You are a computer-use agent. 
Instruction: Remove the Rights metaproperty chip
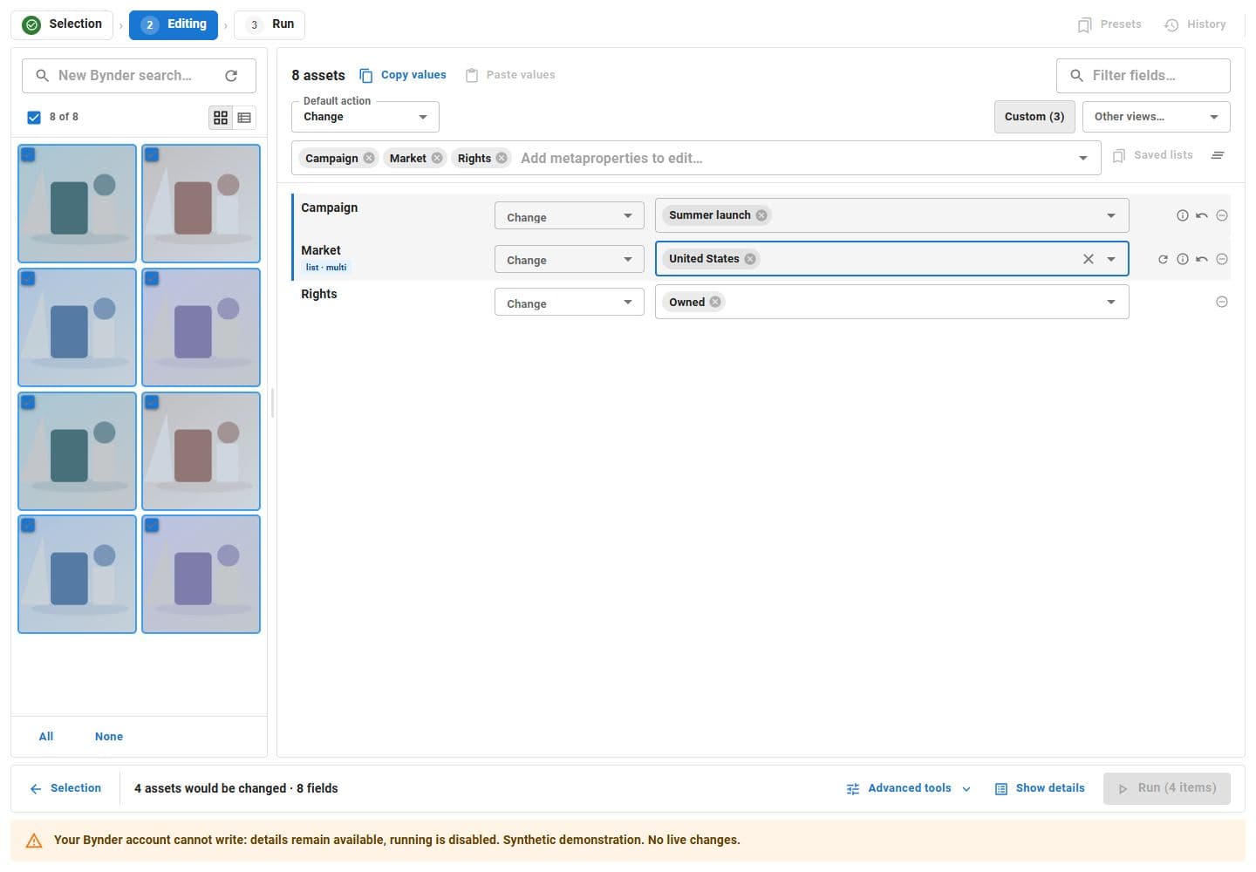[x=502, y=158]
